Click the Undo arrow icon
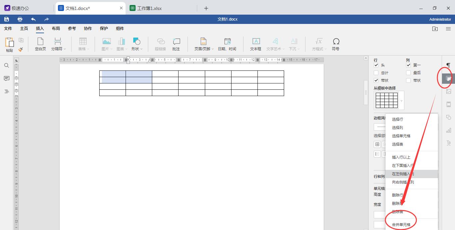Screen dimensions: 455x230 tap(33, 19)
